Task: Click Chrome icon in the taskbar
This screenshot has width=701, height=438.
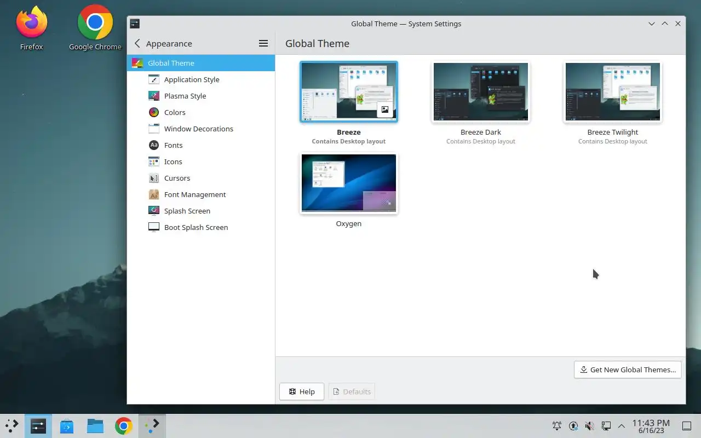Action: click(x=124, y=426)
